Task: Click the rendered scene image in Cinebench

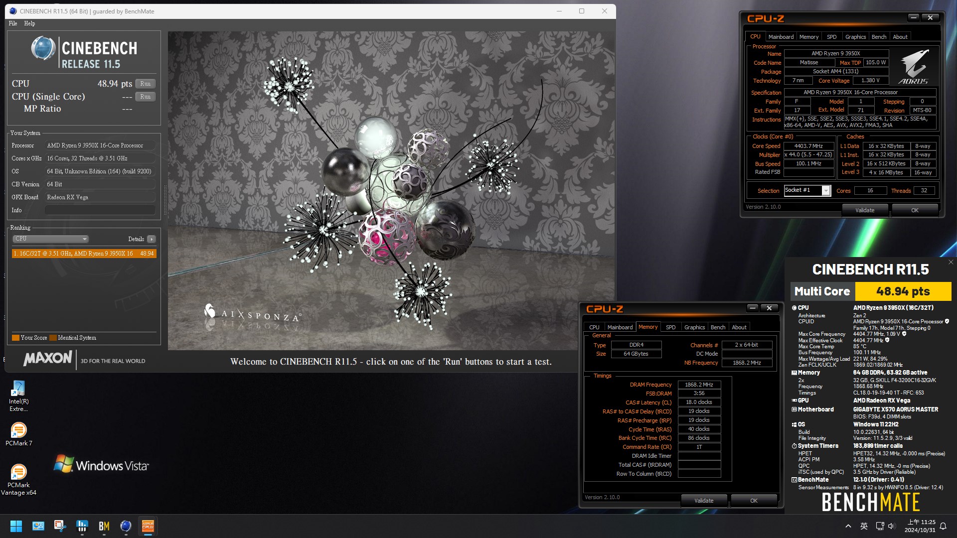Action: click(x=391, y=191)
